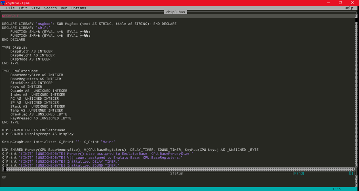Select the chip8.bas document tab

tap(176, 12)
